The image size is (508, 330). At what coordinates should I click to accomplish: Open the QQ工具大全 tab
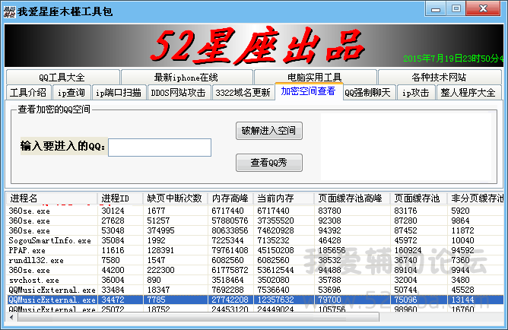tap(63, 78)
